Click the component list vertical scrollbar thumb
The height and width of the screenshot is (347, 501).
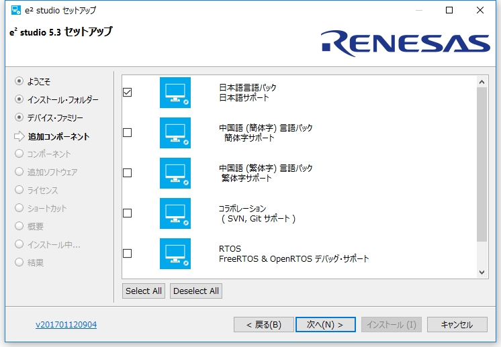[482, 164]
